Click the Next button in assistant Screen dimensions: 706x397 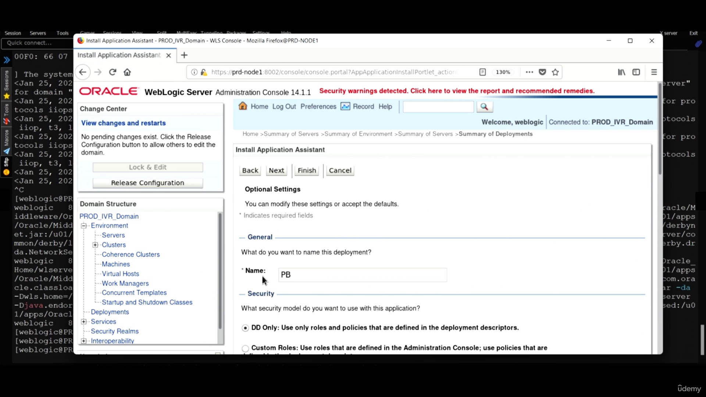tap(276, 171)
